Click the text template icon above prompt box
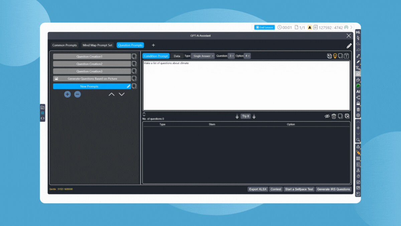This screenshot has height=226, width=401. [x=347, y=56]
